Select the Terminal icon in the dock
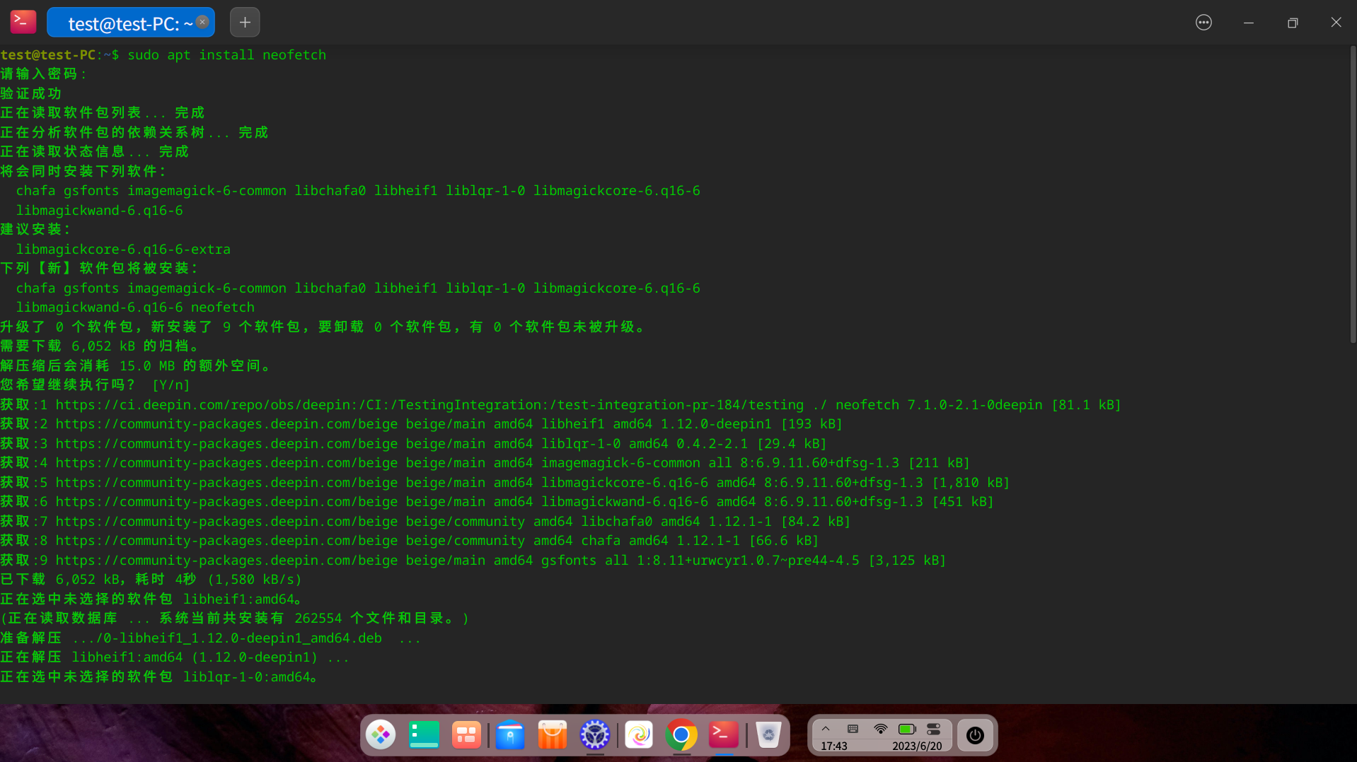The image size is (1357, 762). pyautogui.click(x=722, y=735)
